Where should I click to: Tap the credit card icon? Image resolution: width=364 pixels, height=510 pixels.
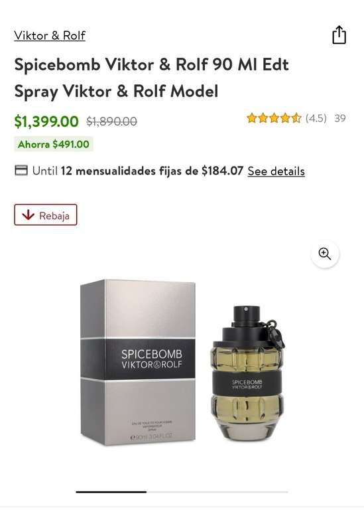21,170
